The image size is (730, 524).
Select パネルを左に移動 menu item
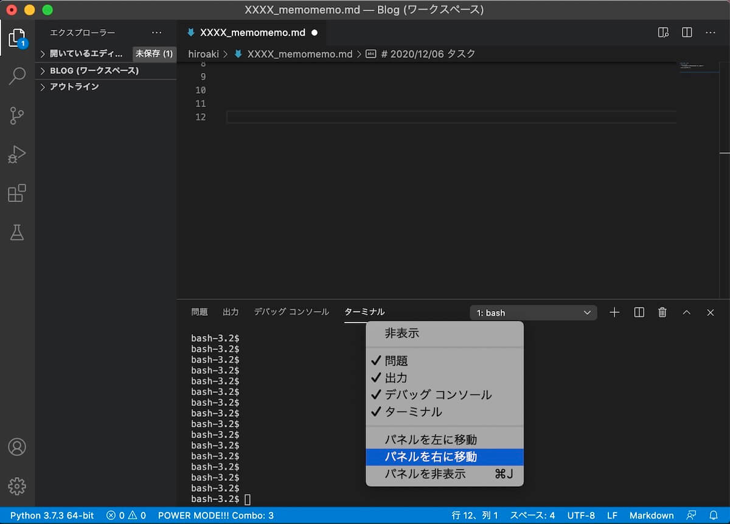tap(445, 439)
